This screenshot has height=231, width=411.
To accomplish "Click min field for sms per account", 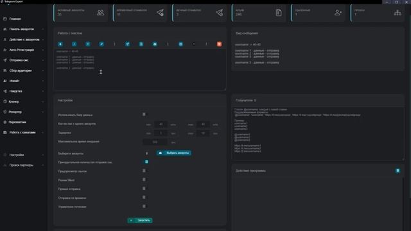I will coord(161,124).
